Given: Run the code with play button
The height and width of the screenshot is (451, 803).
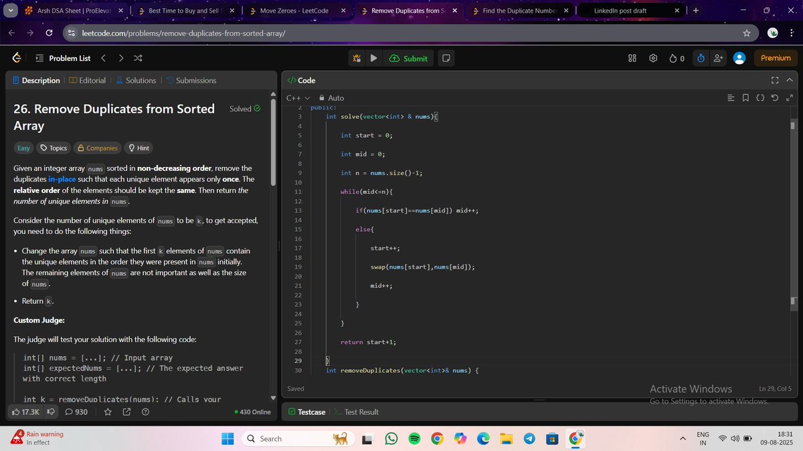Looking at the screenshot, I should 374,58.
